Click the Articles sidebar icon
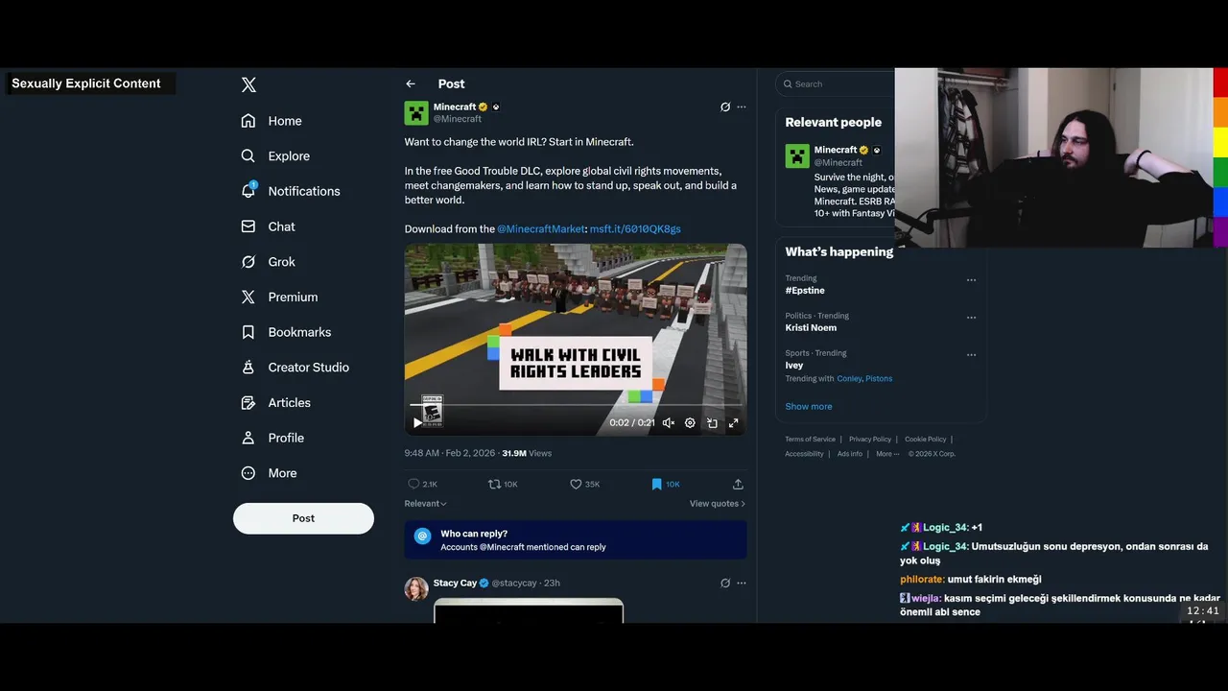 click(x=248, y=402)
